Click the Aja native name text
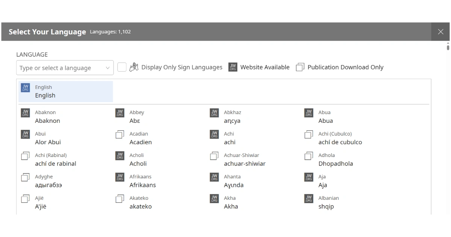 (x=322, y=185)
